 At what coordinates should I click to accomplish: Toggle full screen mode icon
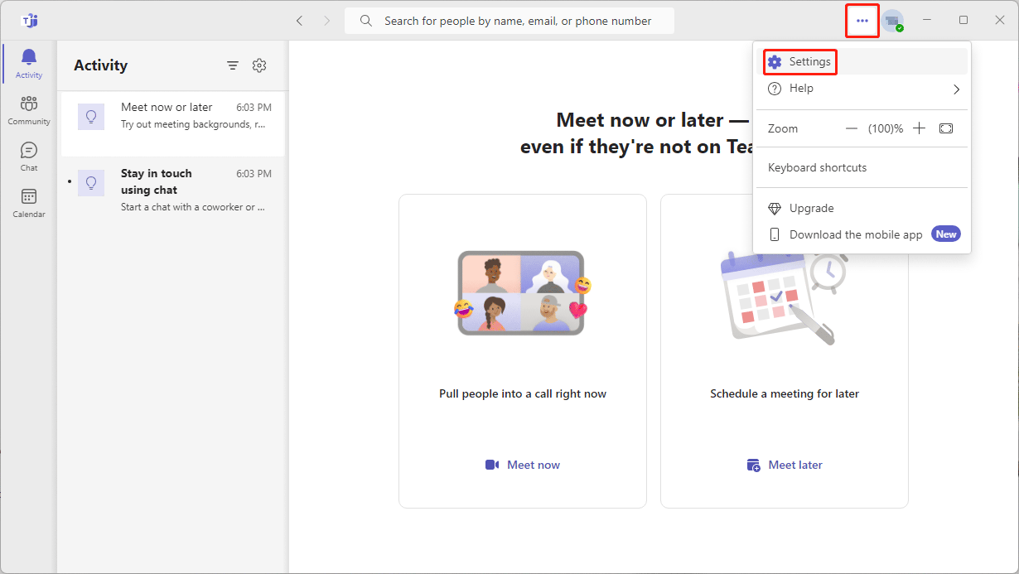tap(946, 128)
